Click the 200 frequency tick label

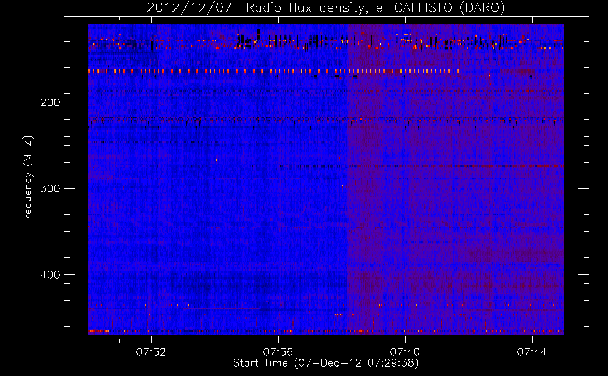50,102
